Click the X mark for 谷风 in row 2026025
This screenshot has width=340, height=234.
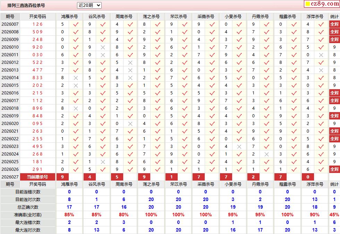pos(103,162)
